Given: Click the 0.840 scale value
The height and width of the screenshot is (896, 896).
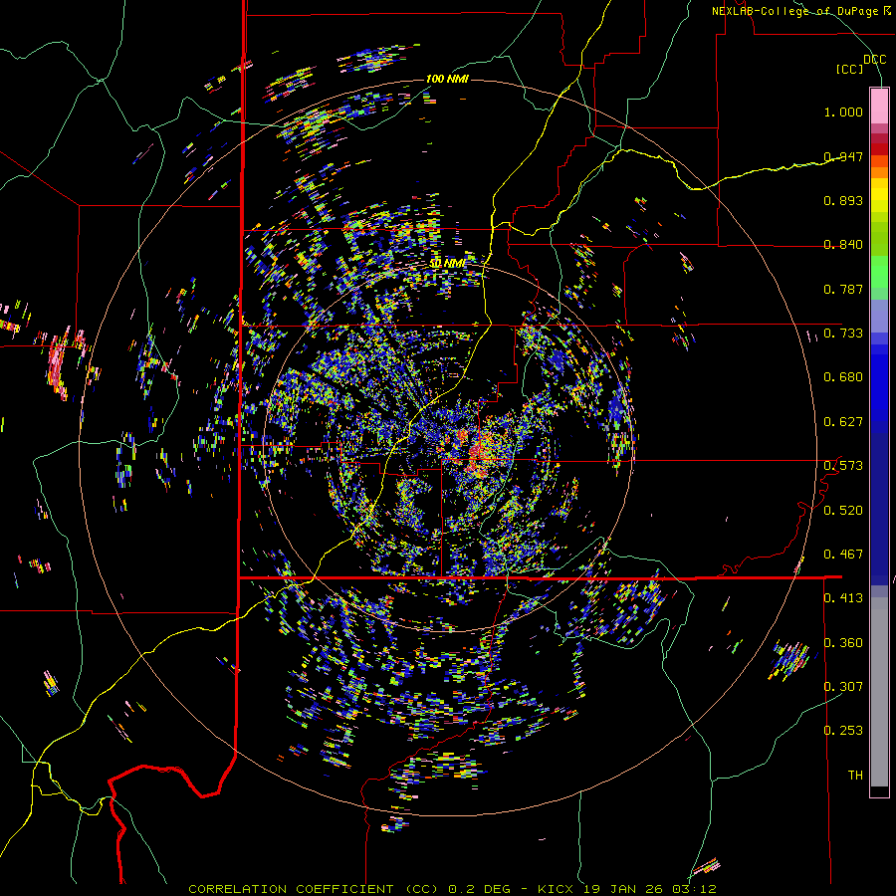Looking at the screenshot, I should tap(843, 245).
